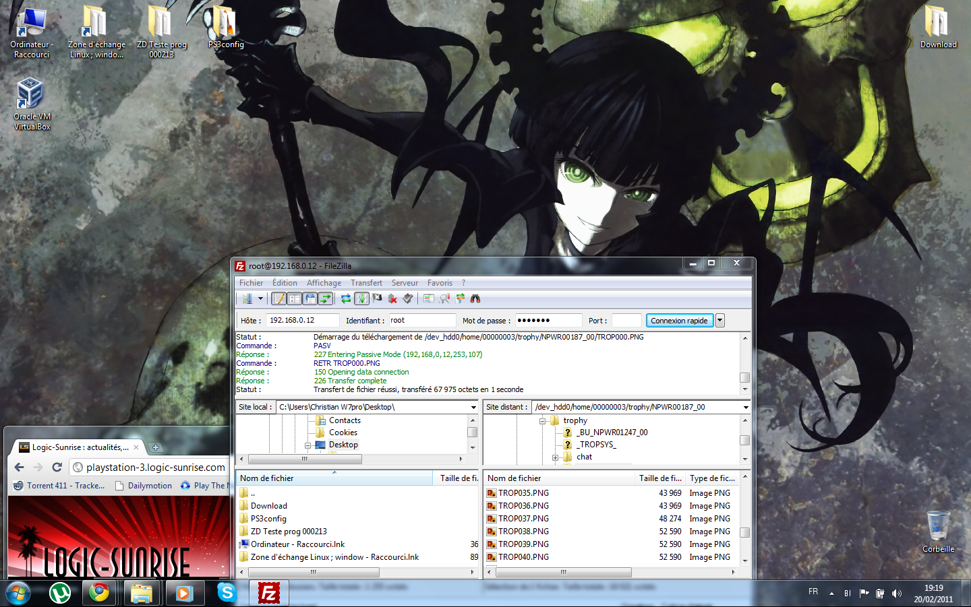This screenshot has height=607, width=971.
Task: Click the FileZilla taskbar button
Action: 268,593
